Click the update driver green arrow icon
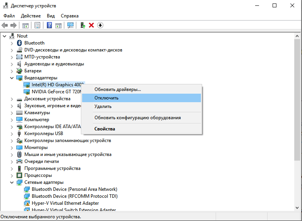 [83, 25]
